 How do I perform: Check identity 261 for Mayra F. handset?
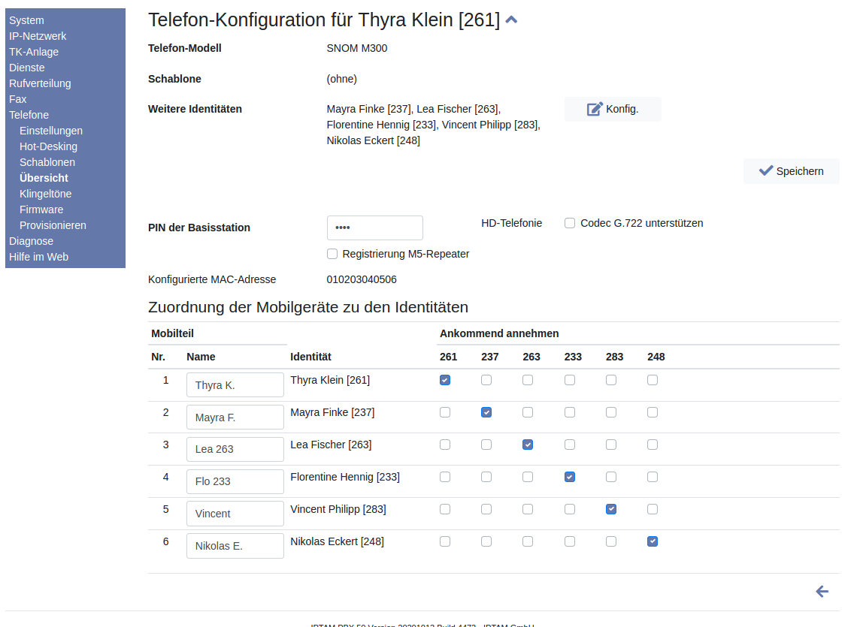point(445,412)
